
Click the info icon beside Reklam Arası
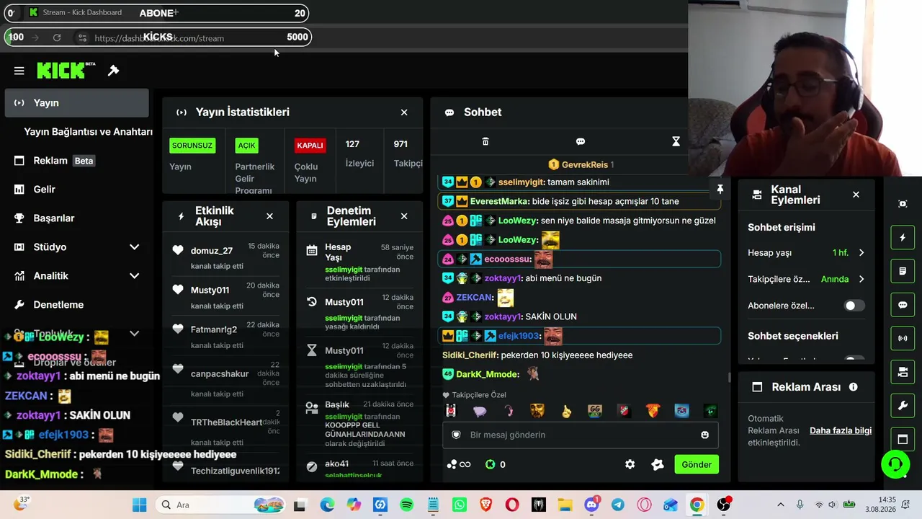pos(854,387)
